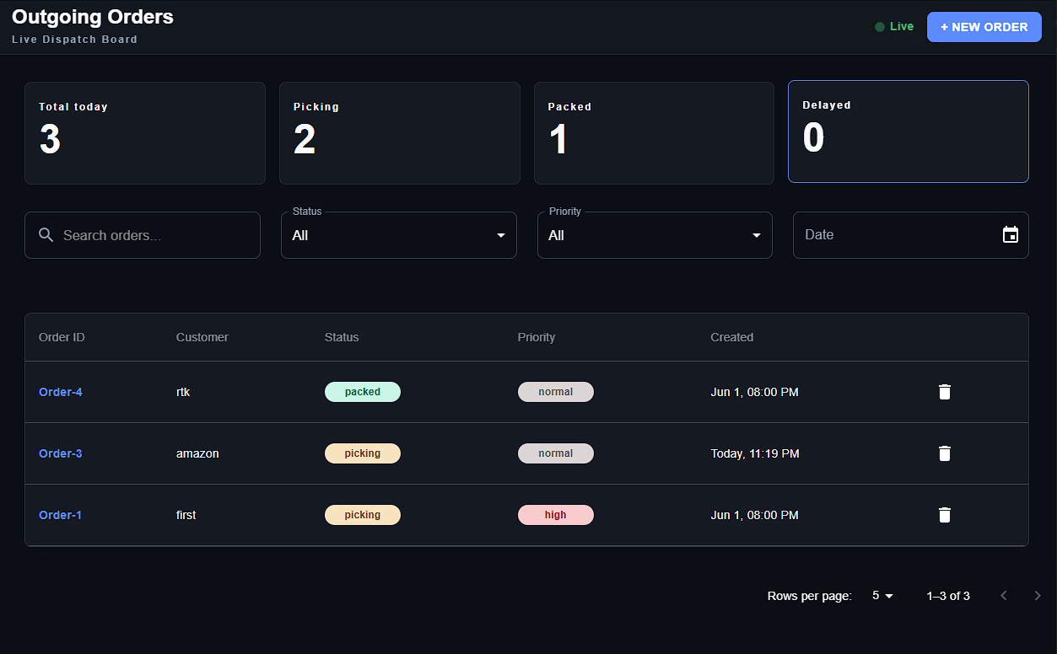Click the Created column header
1057x654 pixels.
732,337
